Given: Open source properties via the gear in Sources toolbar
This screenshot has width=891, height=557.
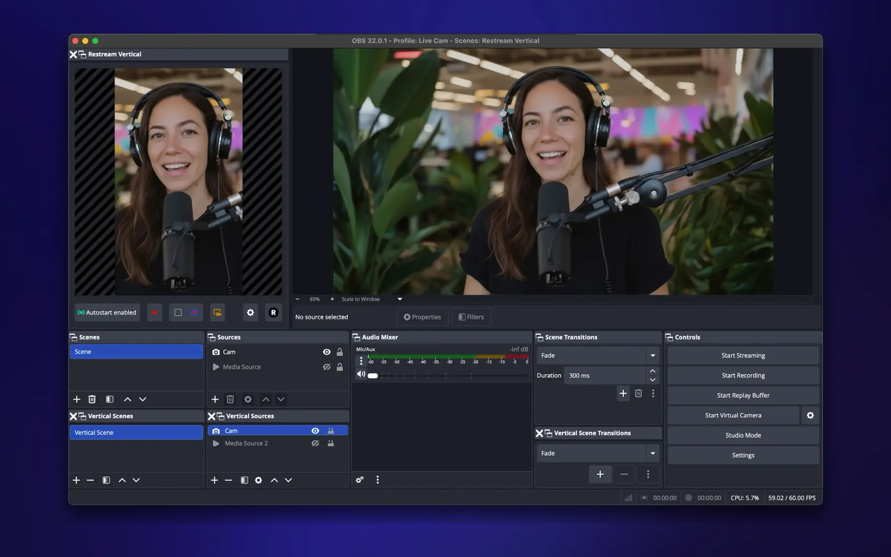Looking at the screenshot, I should tap(248, 399).
